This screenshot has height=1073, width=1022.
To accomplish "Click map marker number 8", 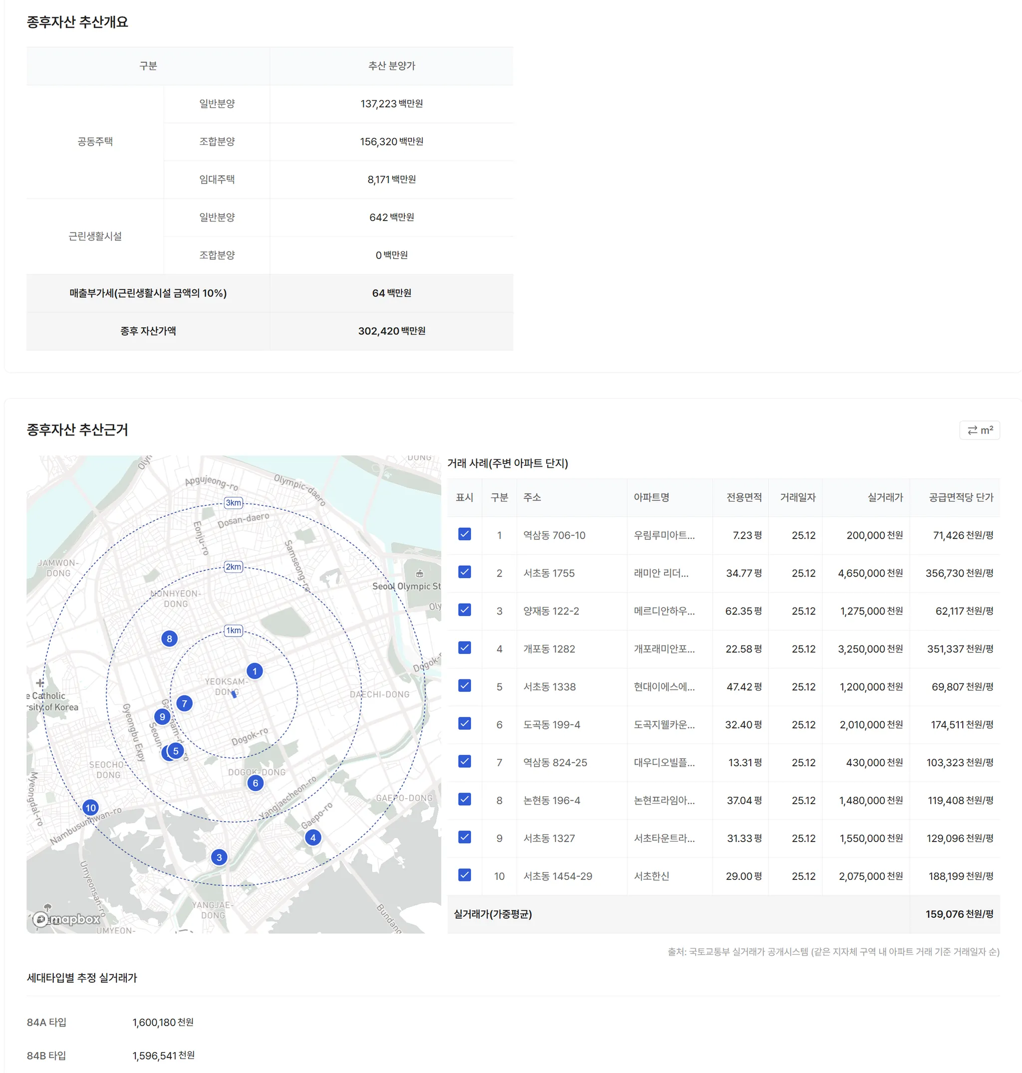I will (170, 639).
